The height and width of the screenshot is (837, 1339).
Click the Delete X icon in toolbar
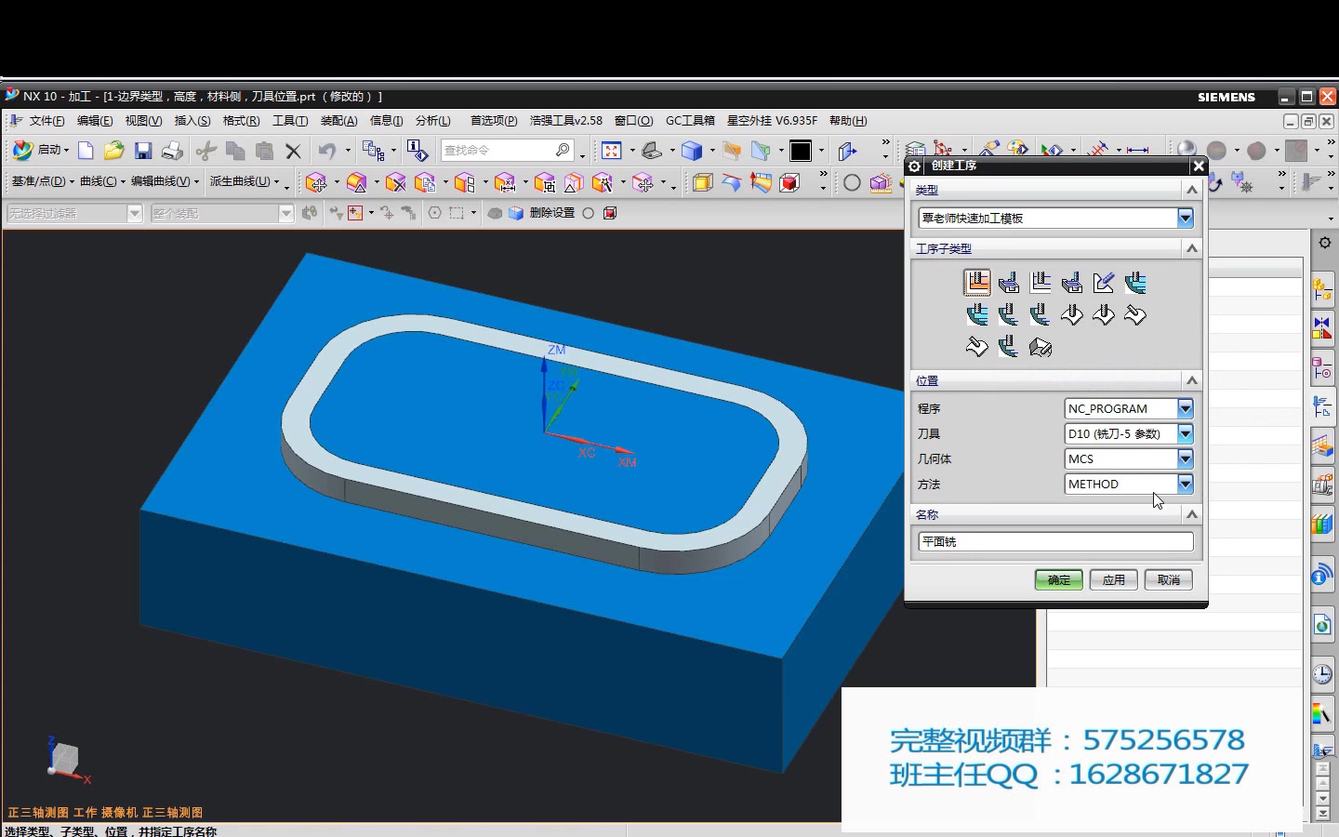[x=293, y=151]
